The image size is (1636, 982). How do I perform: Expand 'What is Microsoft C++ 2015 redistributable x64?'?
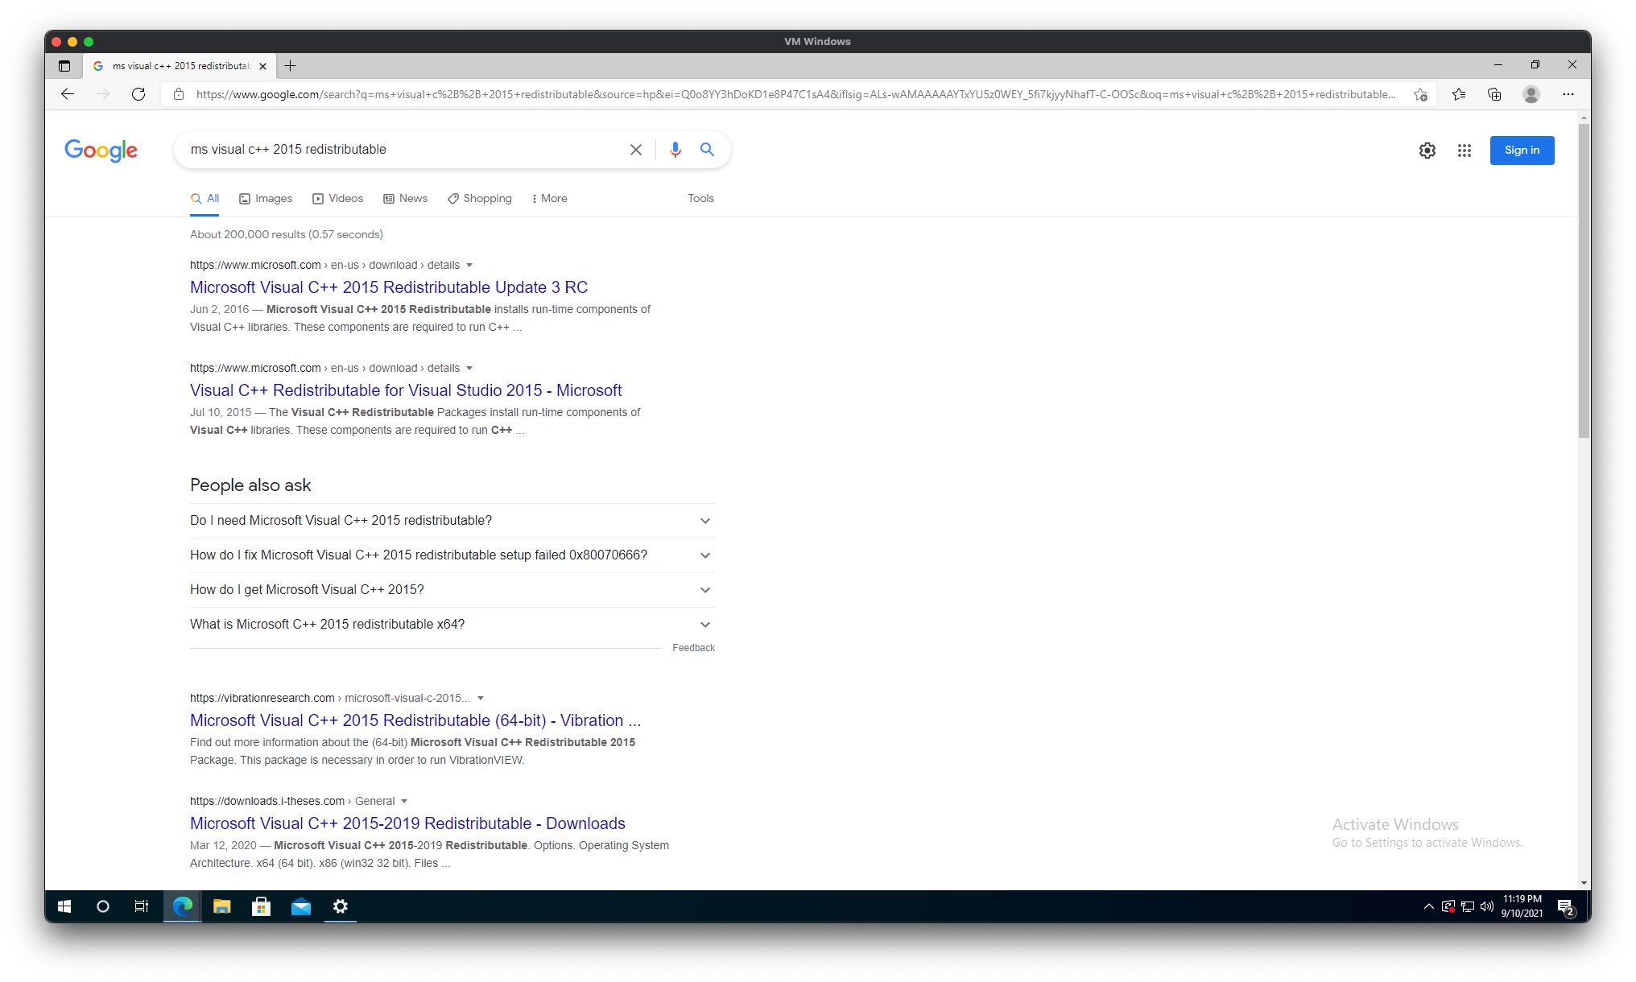pyautogui.click(x=452, y=625)
